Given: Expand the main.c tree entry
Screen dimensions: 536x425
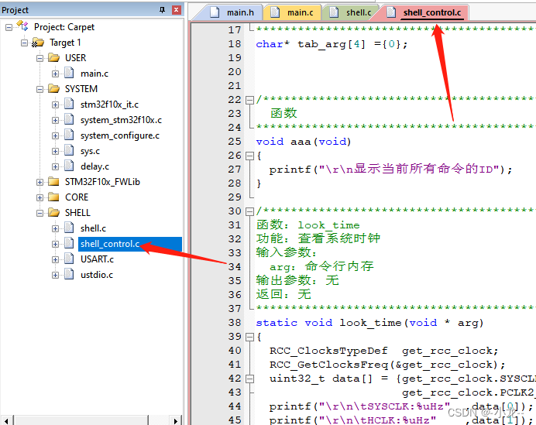Looking at the screenshot, I should (x=55, y=74).
